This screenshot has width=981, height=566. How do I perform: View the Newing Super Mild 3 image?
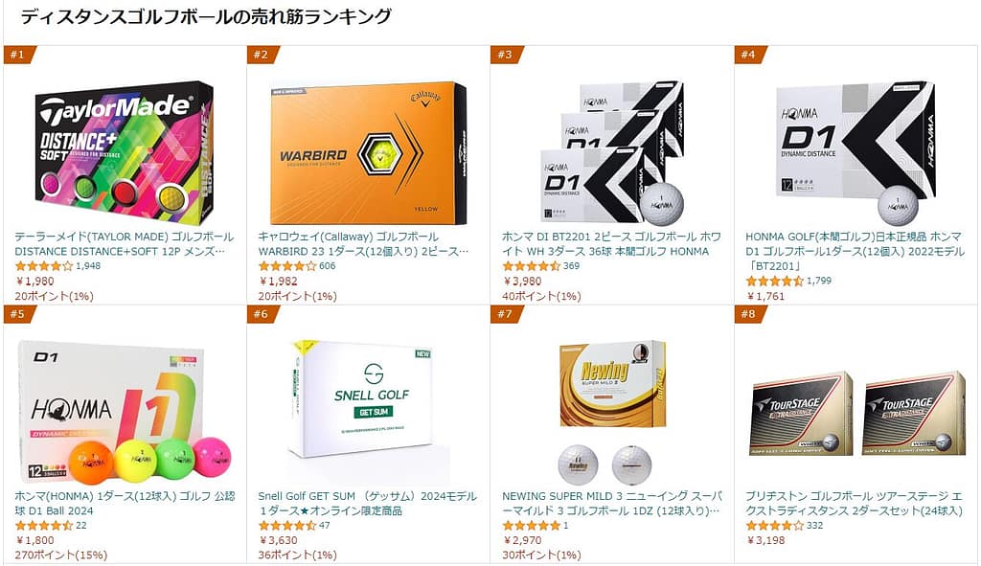click(612, 413)
